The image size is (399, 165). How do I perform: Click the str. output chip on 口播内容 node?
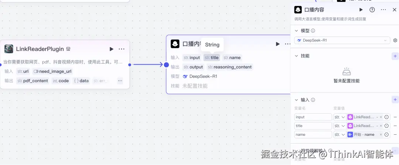click(193, 67)
